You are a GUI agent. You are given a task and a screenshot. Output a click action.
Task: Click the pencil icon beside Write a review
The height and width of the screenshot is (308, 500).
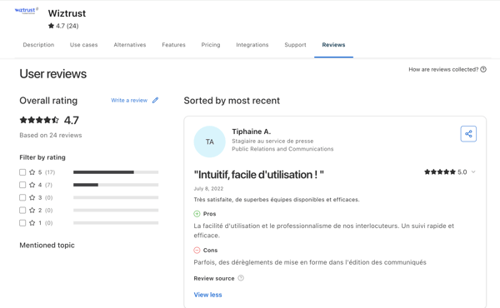[x=155, y=101]
